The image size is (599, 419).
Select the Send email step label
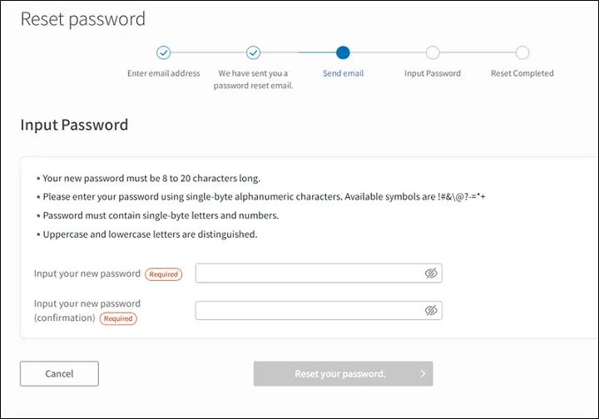coord(343,73)
